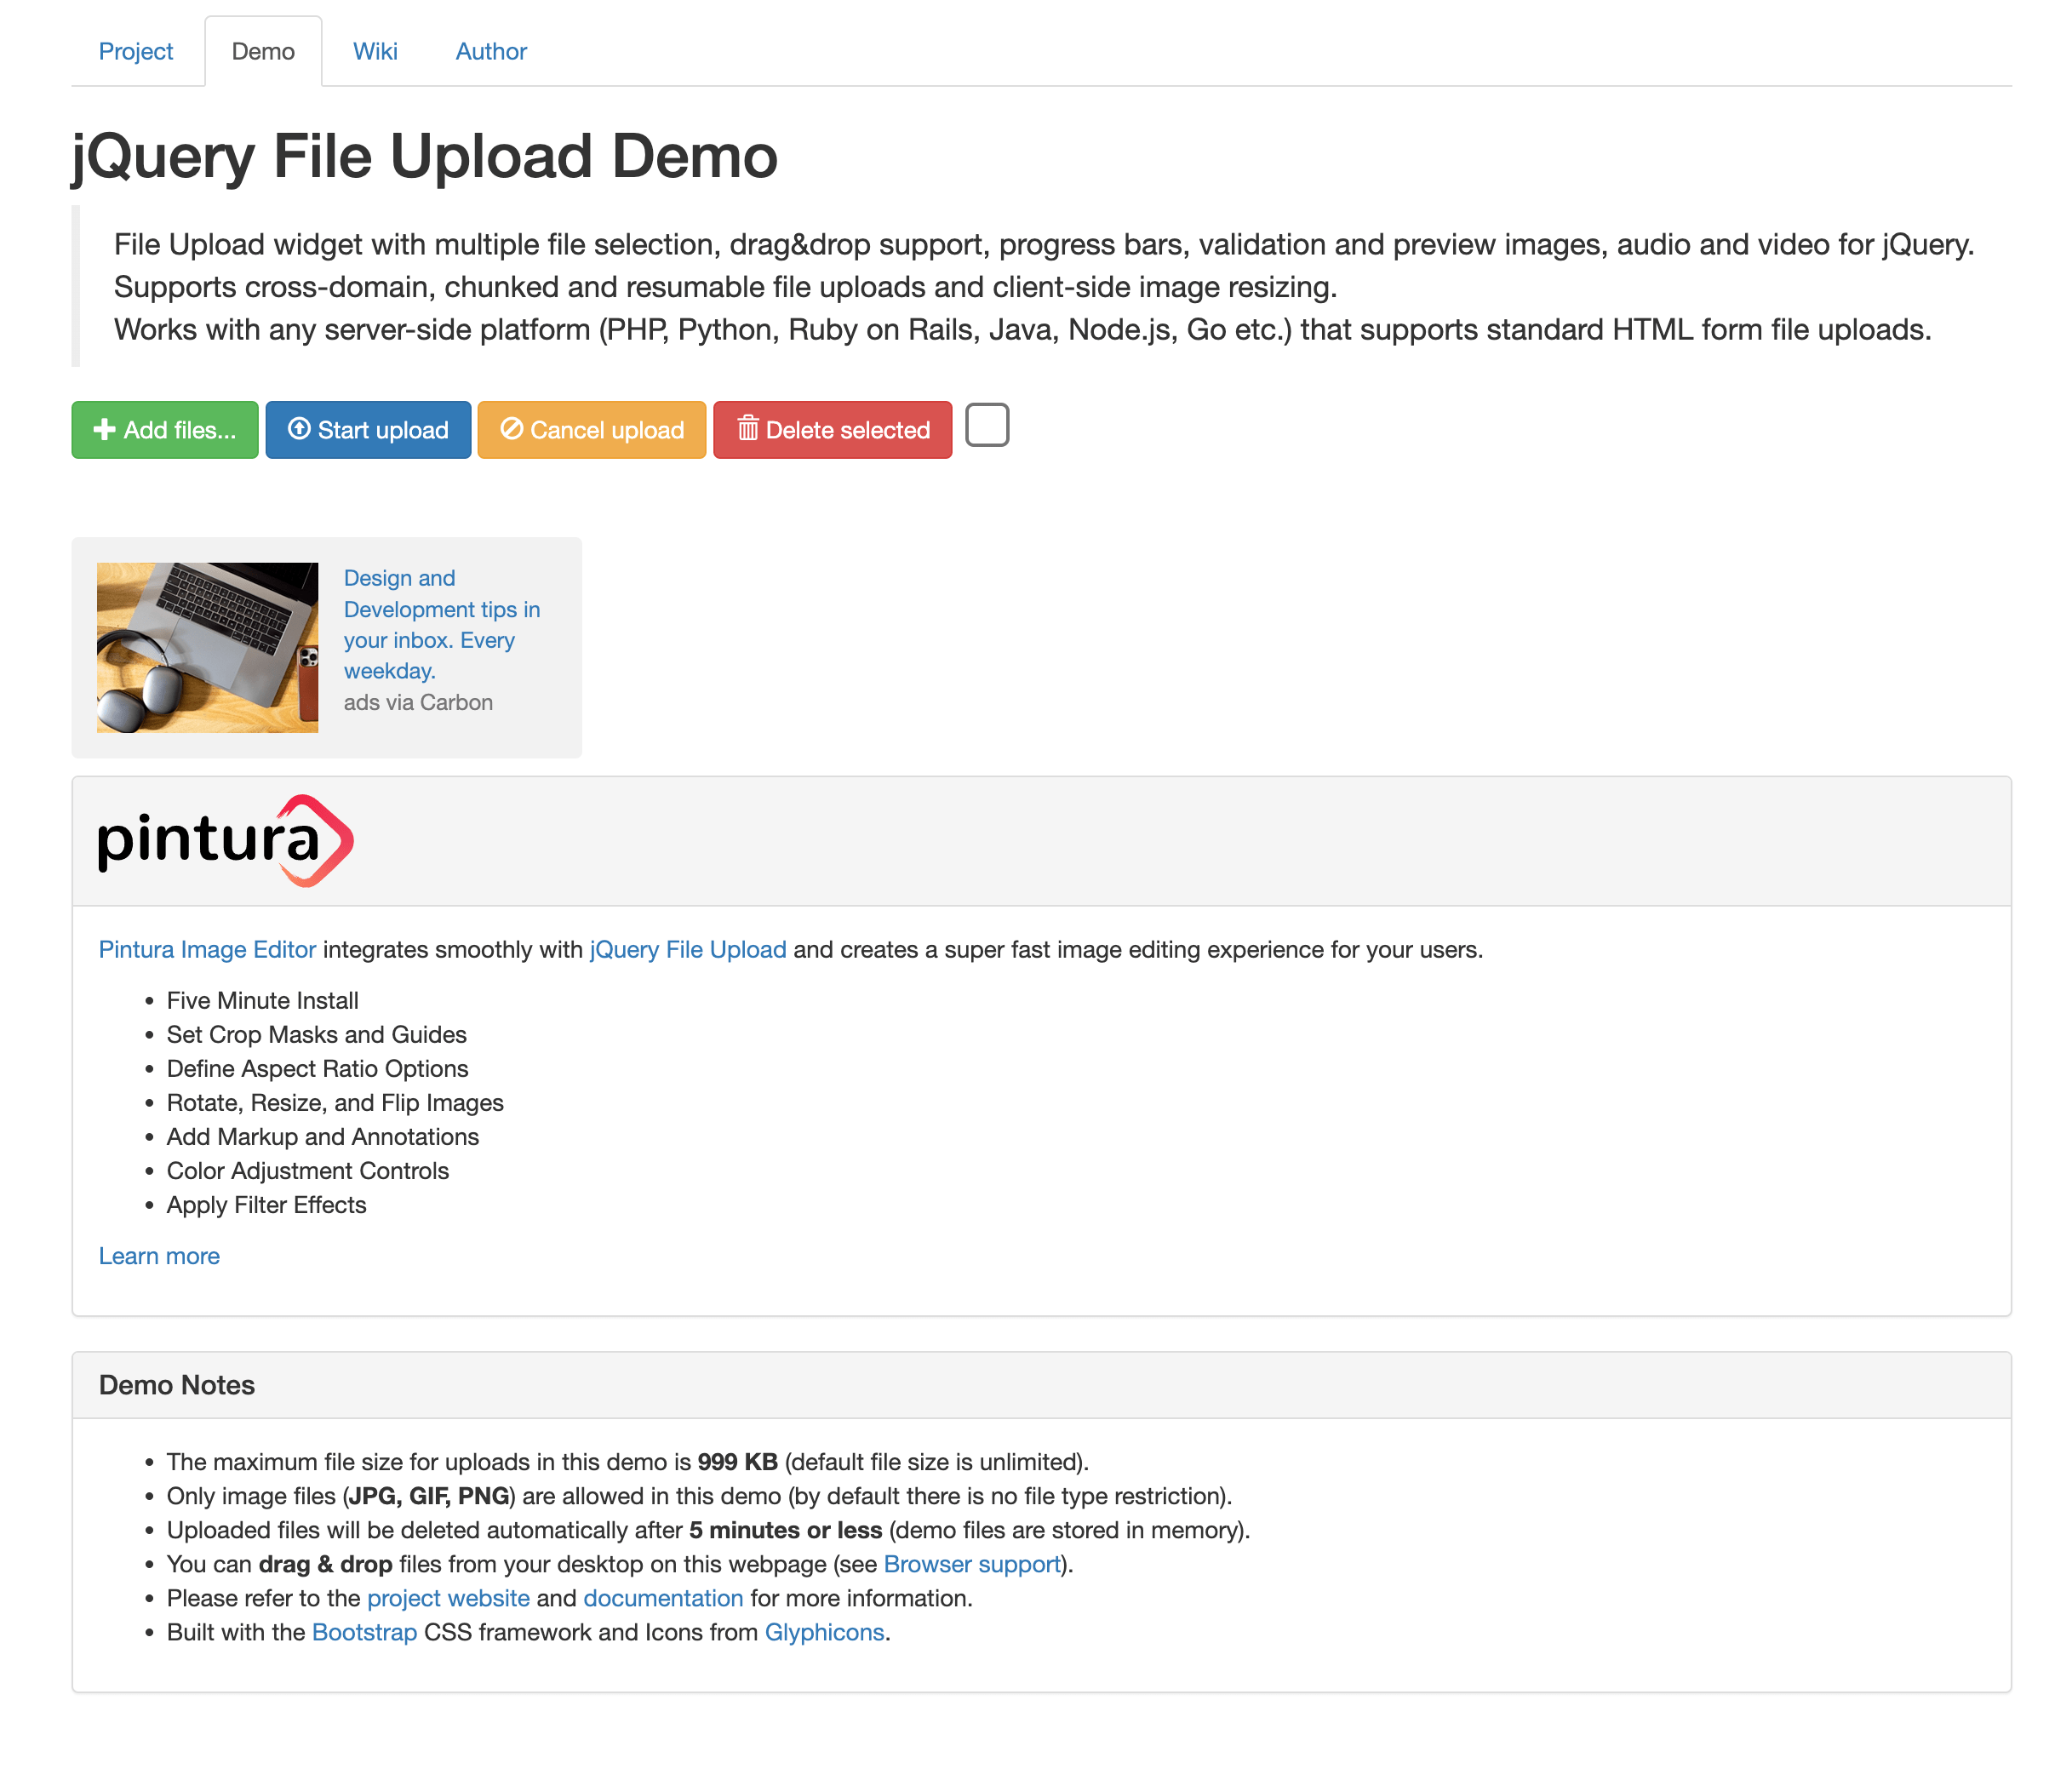Open the Design and Development tips ad link
Viewport: 2072px width, 1786px height.
click(x=441, y=624)
